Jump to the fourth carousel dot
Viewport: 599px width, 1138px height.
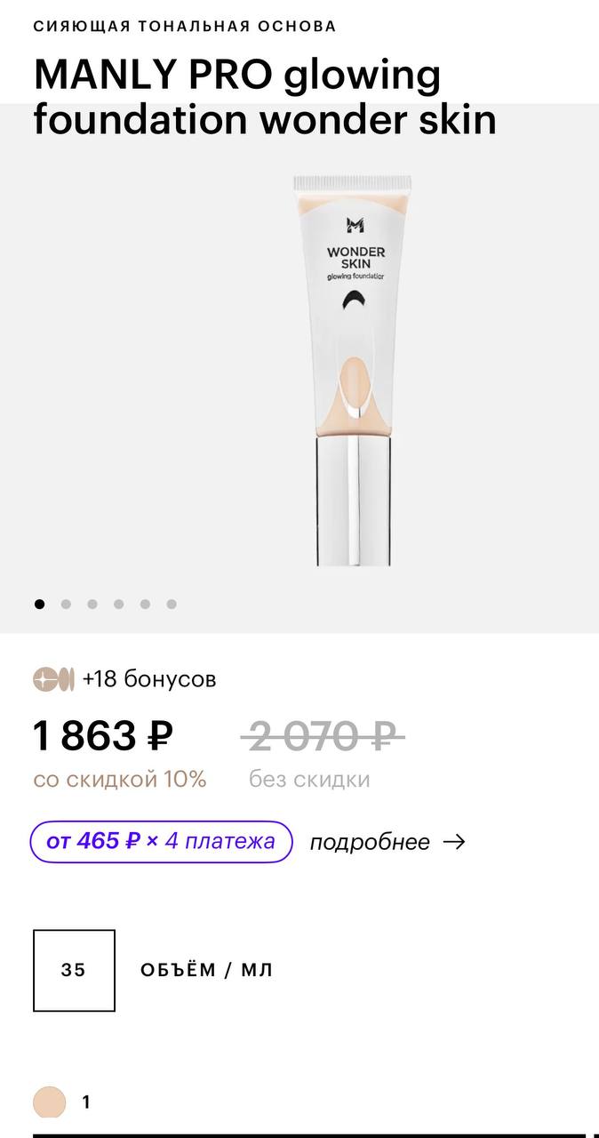[x=118, y=605]
